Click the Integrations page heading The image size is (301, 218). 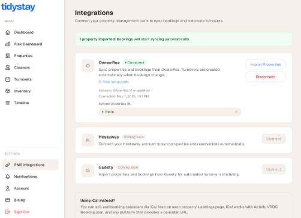(94, 13)
